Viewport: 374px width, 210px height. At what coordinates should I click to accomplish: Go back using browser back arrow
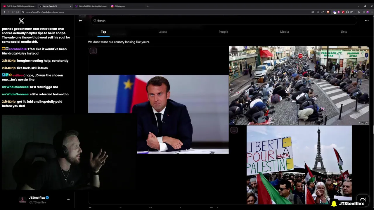point(4,12)
